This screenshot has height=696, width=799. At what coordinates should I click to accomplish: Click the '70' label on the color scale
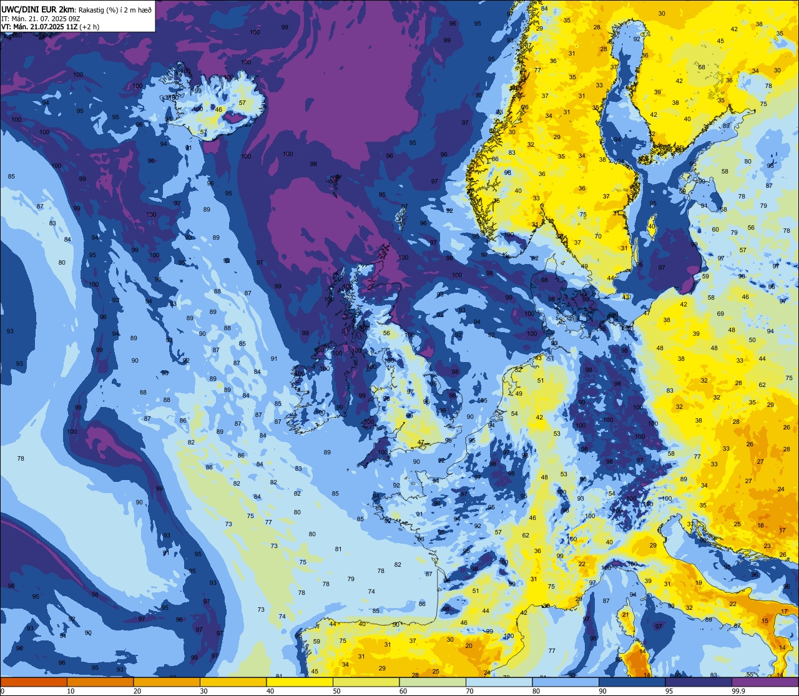[469, 691]
